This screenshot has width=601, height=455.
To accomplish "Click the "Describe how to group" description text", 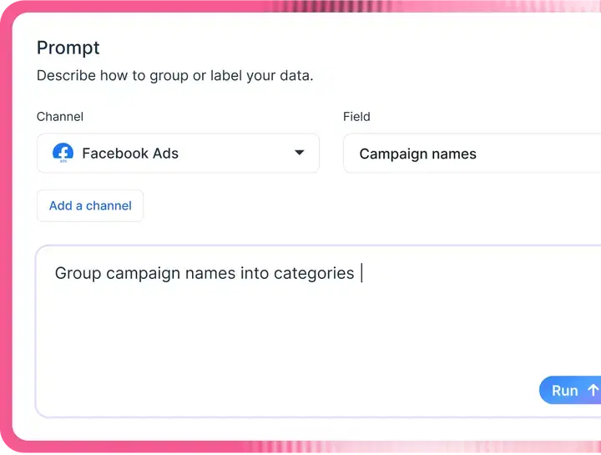I will 174,76.
